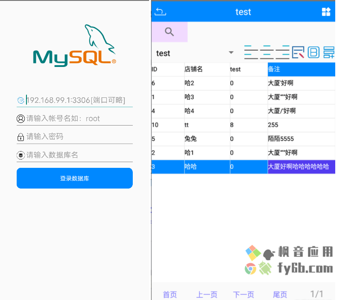The width and height of the screenshot is (337, 300).
Task: Select the test column header
Action: pyautogui.click(x=249, y=69)
